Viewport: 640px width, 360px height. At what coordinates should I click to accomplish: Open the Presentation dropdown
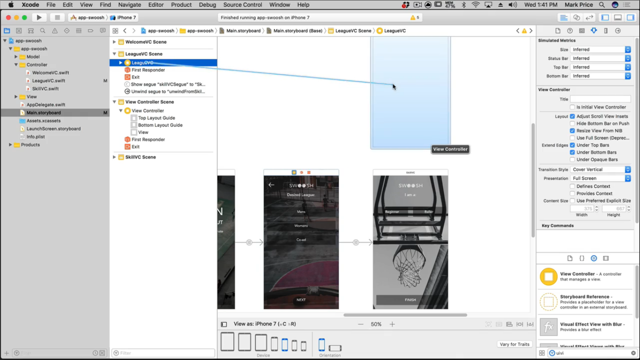pos(601,179)
